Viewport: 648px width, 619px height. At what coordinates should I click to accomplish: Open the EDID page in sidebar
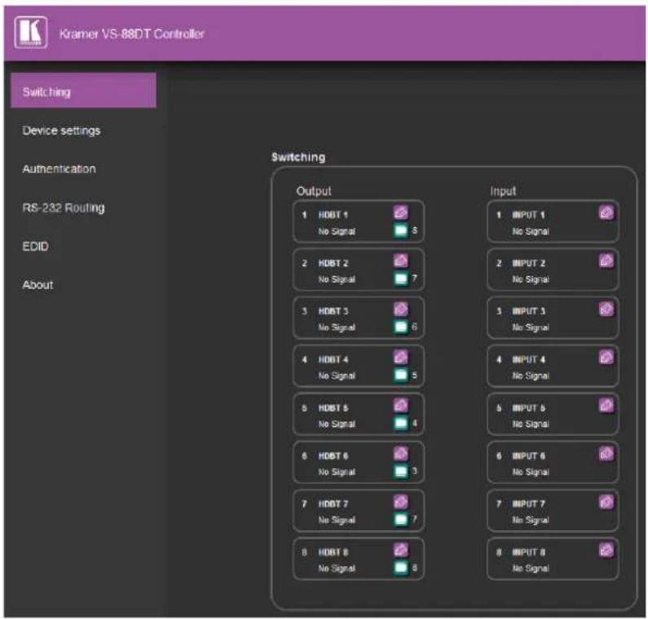tap(35, 247)
